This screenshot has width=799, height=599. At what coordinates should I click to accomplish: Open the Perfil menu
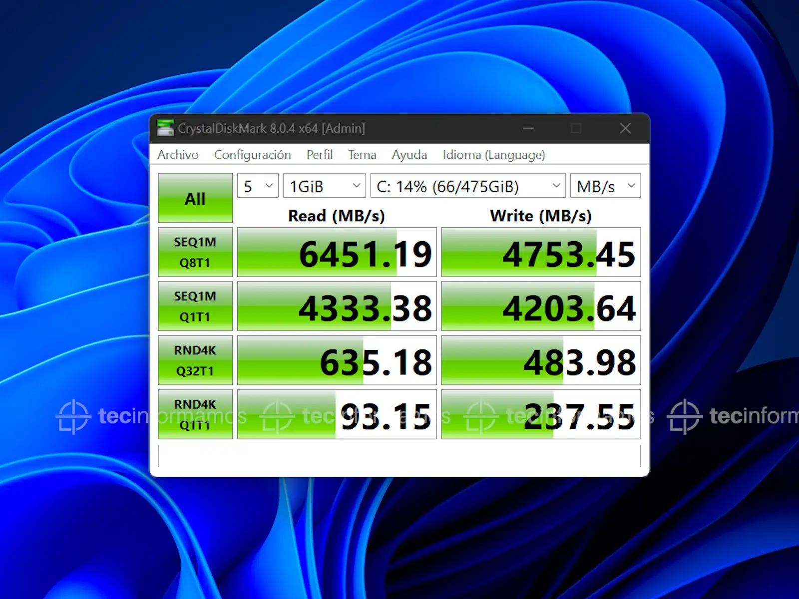(x=319, y=155)
